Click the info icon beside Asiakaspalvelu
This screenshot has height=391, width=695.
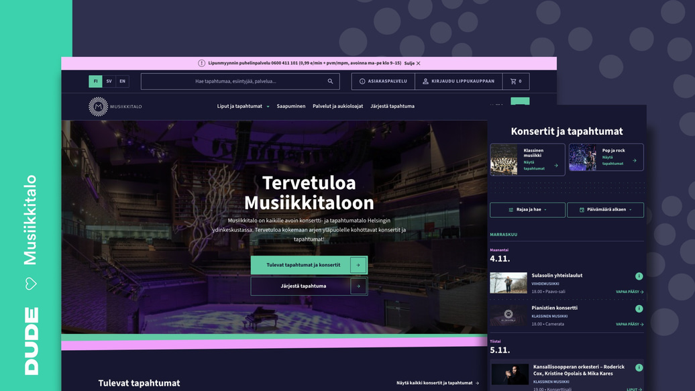click(362, 82)
